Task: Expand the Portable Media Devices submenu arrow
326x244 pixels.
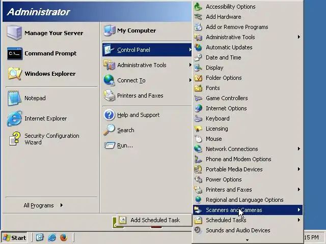Action: [x=299, y=169]
